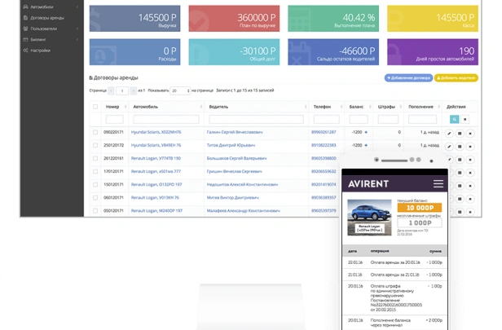
Task: Pause the contract in row 250120172
Action: 460,145
